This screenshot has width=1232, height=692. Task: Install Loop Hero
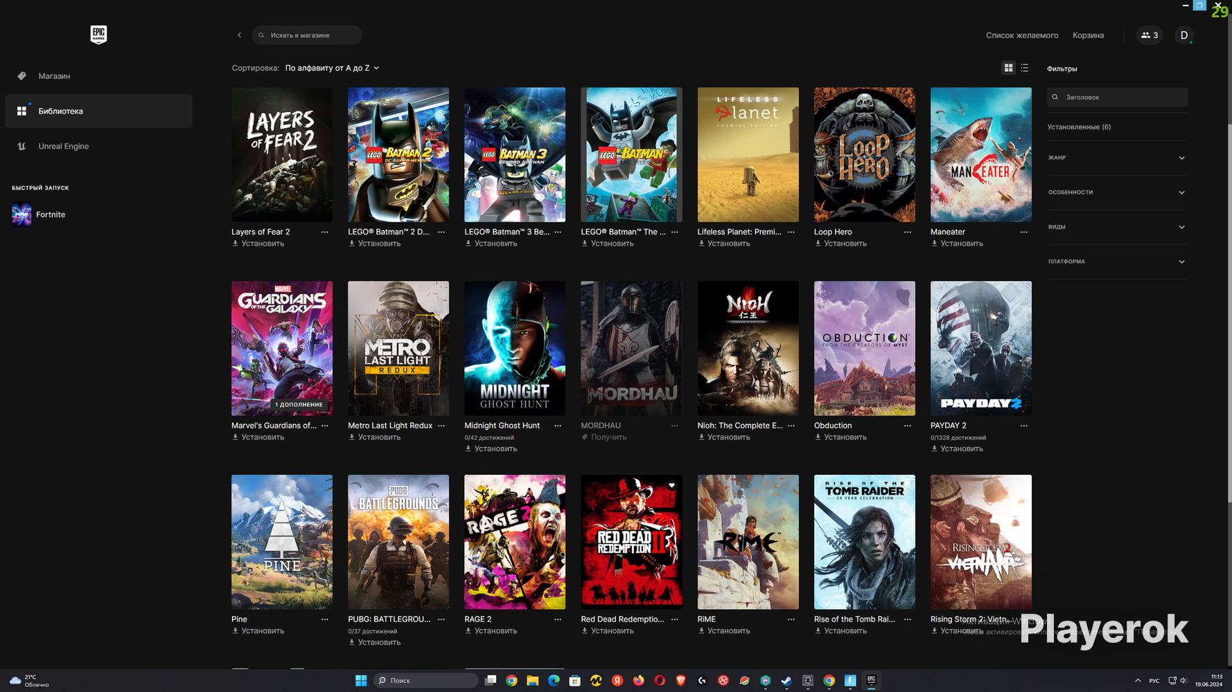(841, 244)
